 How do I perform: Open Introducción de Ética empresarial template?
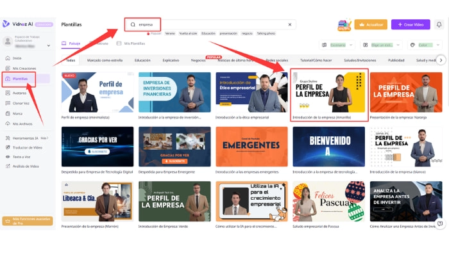pos(251,92)
